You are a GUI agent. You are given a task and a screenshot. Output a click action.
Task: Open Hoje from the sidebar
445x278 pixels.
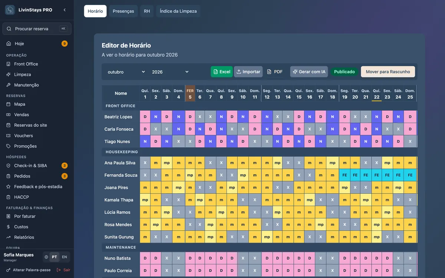(x=37, y=44)
